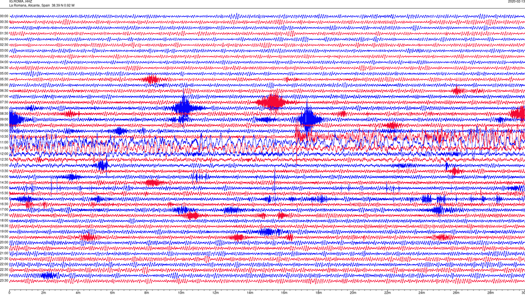Click the 10:00 hour label
The width and height of the screenshot is (525, 295).
pos(4,131)
